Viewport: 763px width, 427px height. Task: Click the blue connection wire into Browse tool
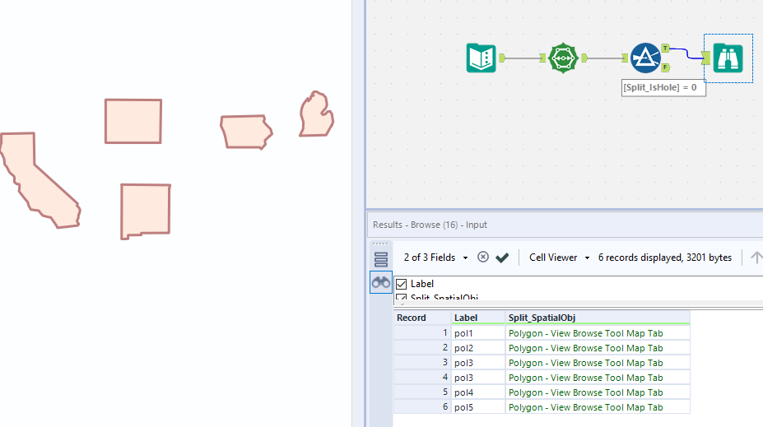point(686,53)
